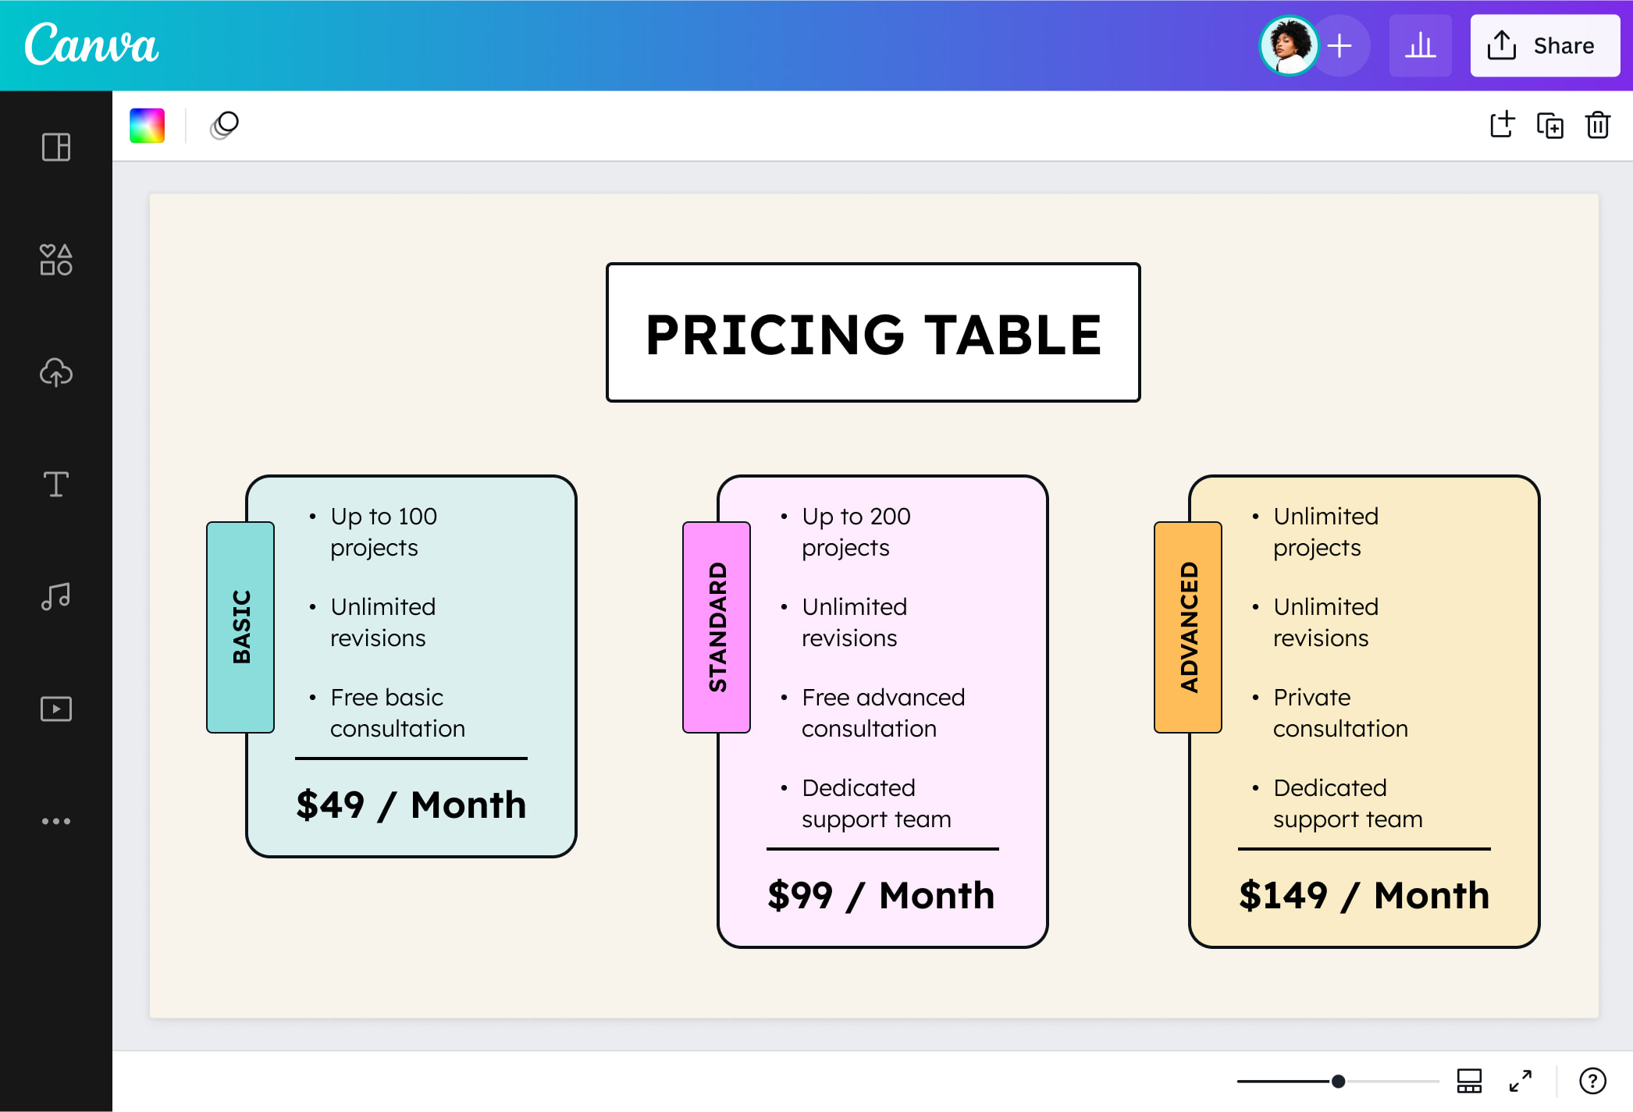Click the Share button

1544,45
